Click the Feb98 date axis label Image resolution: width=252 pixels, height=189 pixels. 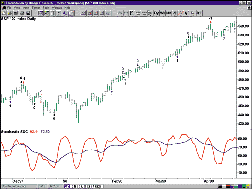pos(117,181)
